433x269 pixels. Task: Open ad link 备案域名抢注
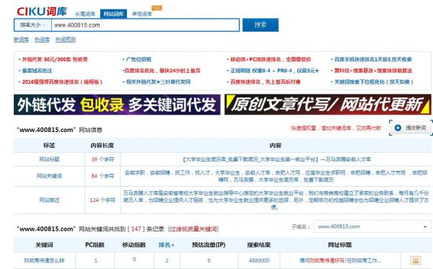point(37,71)
